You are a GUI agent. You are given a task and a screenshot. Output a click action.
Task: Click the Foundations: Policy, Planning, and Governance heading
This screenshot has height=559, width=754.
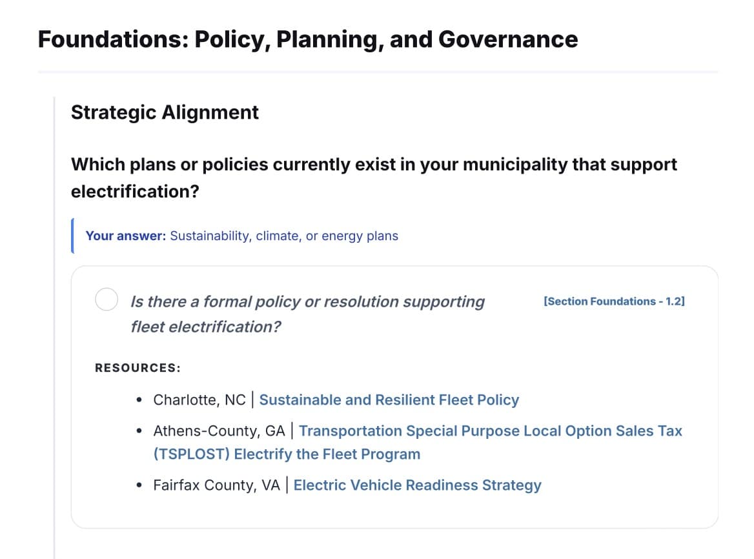click(x=308, y=39)
